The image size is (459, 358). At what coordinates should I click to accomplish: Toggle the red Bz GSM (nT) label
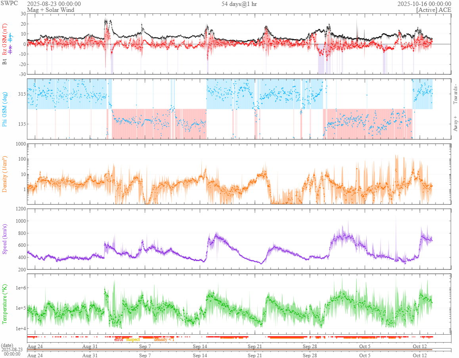4,40
